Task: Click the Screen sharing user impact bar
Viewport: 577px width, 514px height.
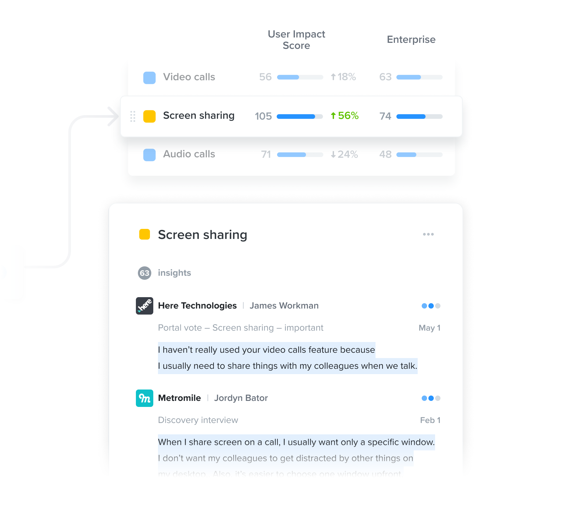Action: click(x=300, y=116)
